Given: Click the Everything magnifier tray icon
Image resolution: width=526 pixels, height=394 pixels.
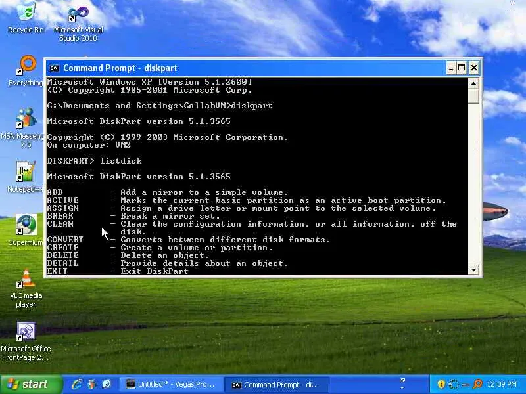Looking at the screenshot, I should [x=478, y=384].
